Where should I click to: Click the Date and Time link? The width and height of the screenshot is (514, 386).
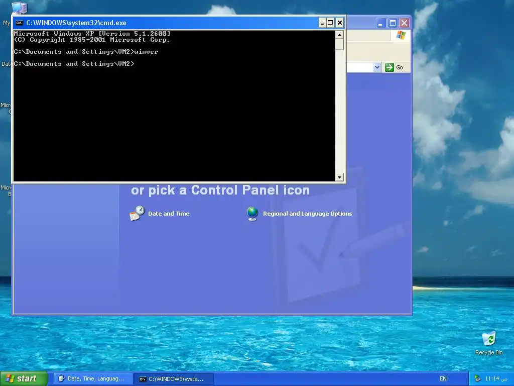tap(169, 214)
